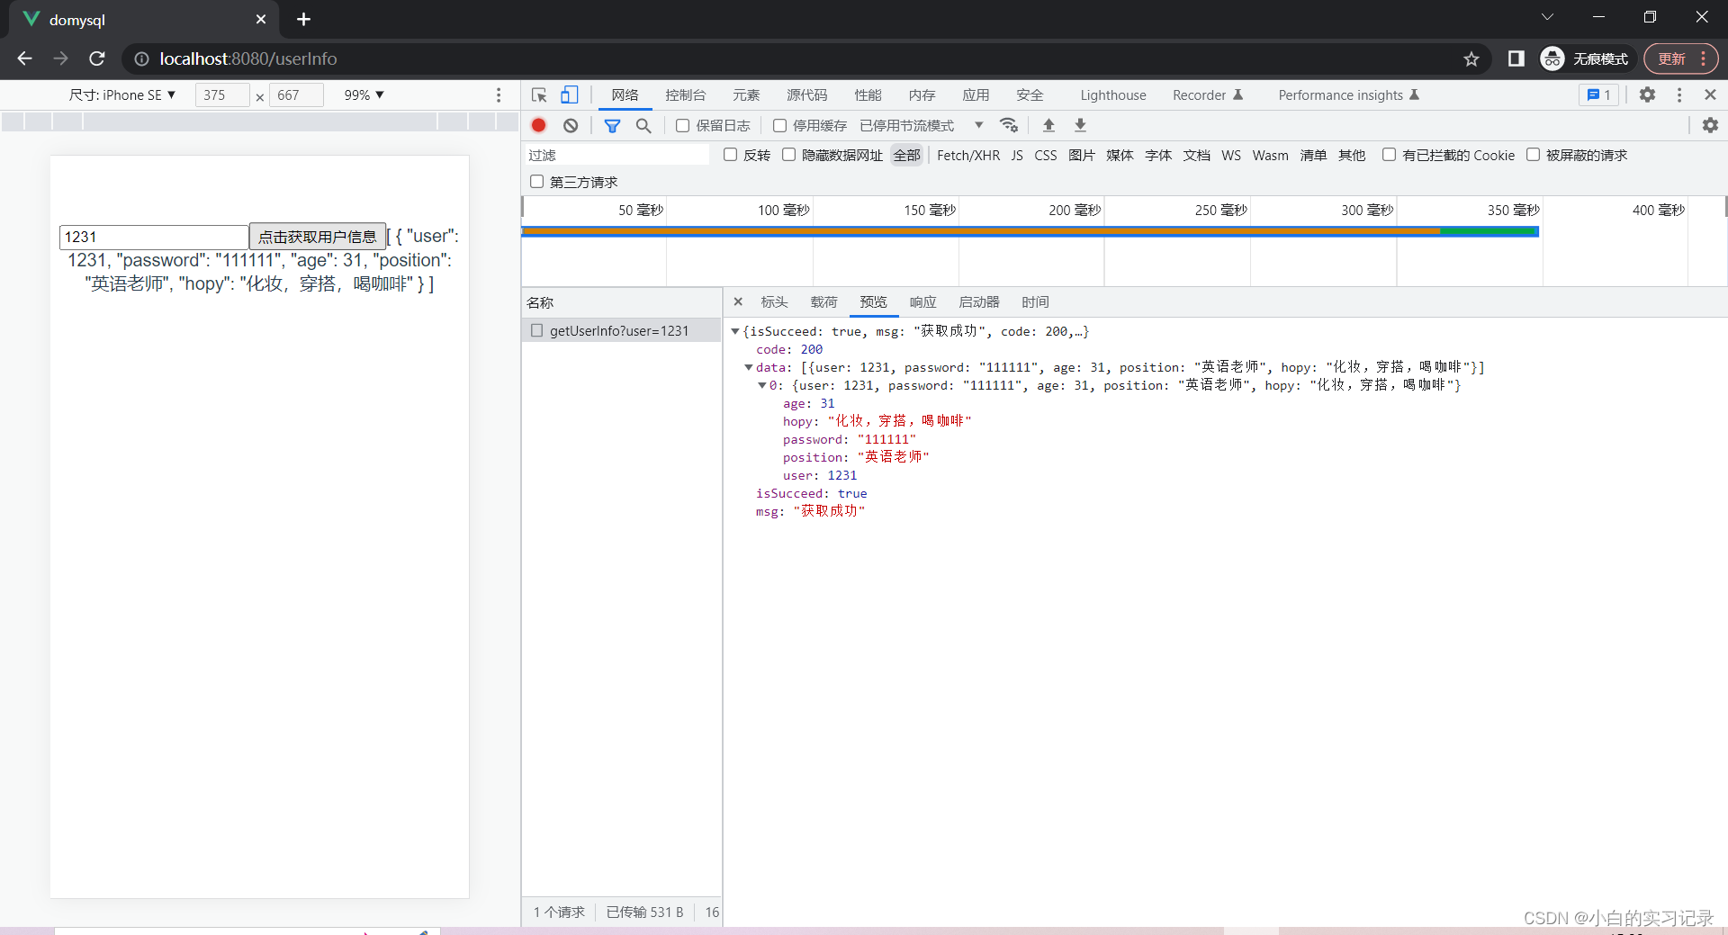1728x935 pixels.
Task: Open DevTools settings gear
Action: pyautogui.click(x=1647, y=94)
